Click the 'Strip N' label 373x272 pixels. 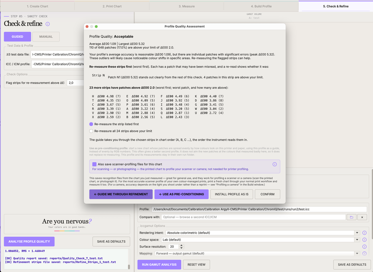(99, 76)
